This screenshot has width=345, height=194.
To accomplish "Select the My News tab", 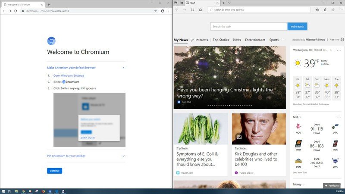I will [x=181, y=40].
